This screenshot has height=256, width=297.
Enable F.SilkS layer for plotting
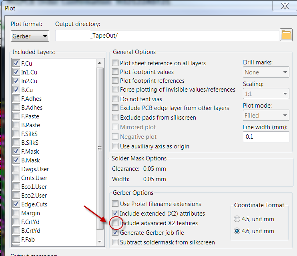point(16,134)
